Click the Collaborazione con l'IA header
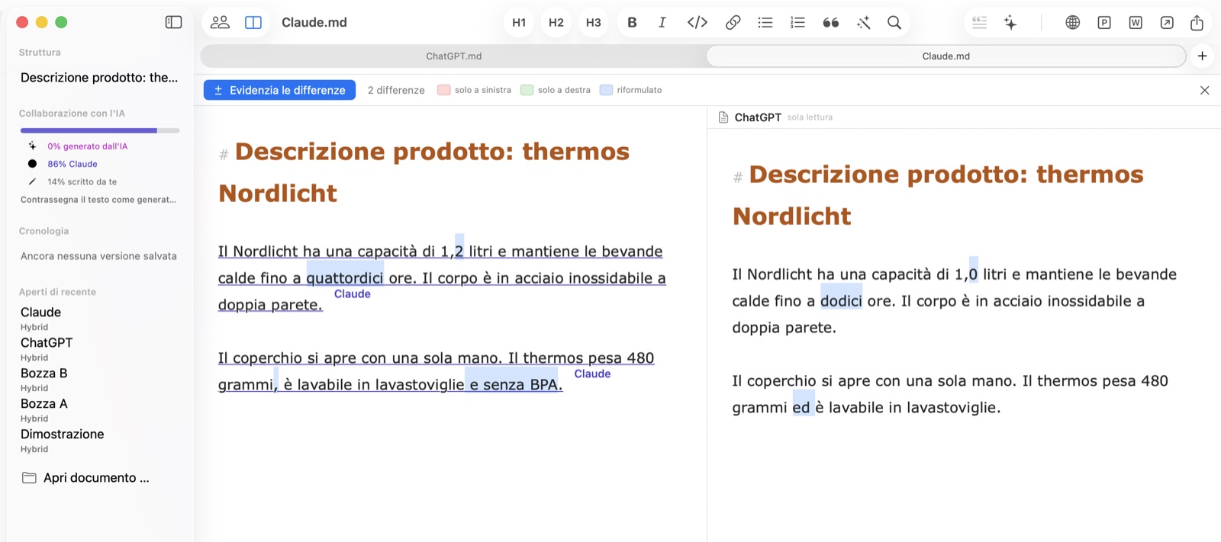 [72, 114]
